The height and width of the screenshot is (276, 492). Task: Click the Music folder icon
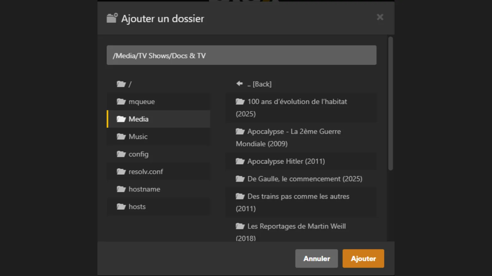(121, 137)
